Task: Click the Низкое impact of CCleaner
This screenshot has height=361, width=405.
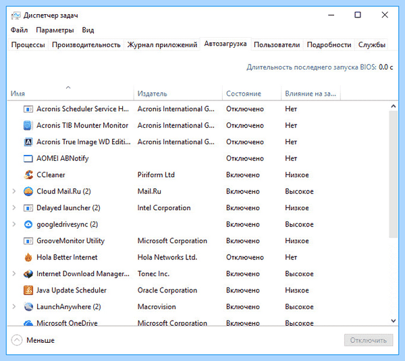Action: coord(297,175)
